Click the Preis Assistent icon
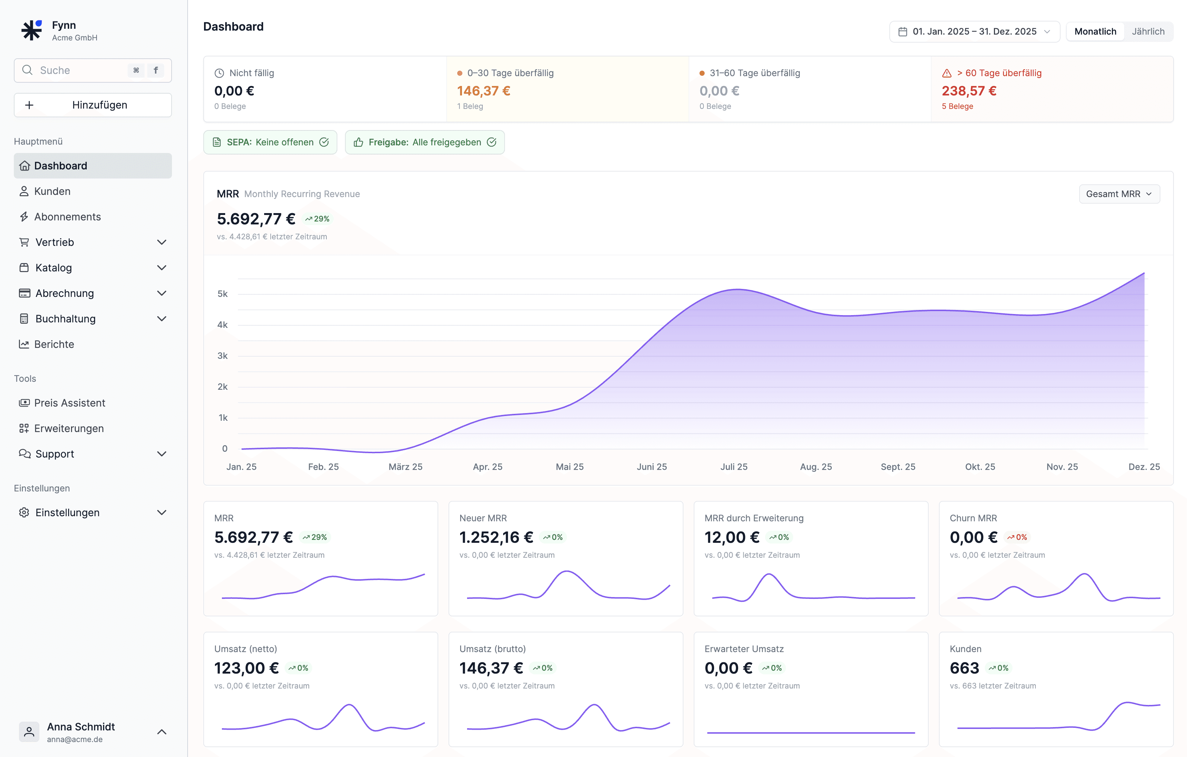This screenshot has width=1187, height=757. pos(24,403)
